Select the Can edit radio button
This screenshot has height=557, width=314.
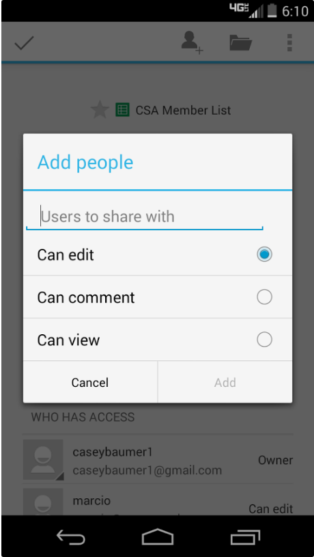[x=264, y=254]
